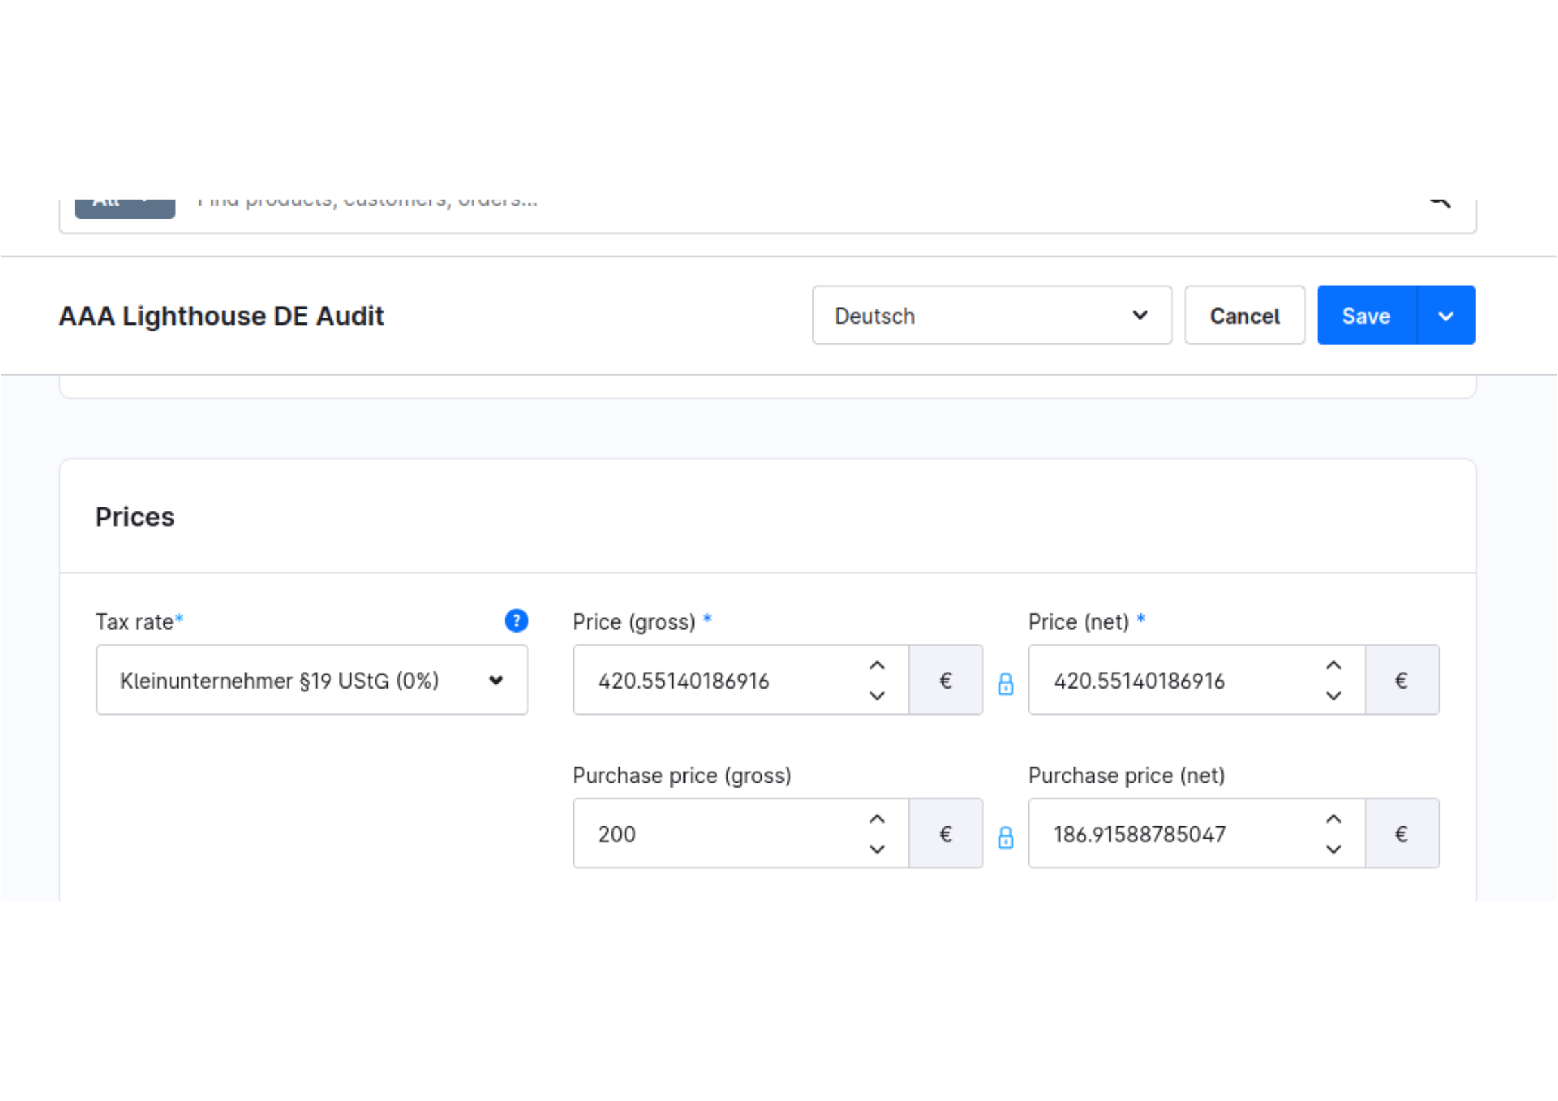This screenshot has width=1558, height=1101.
Task: Click the search magnifier icon
Action: point(1440,201)
